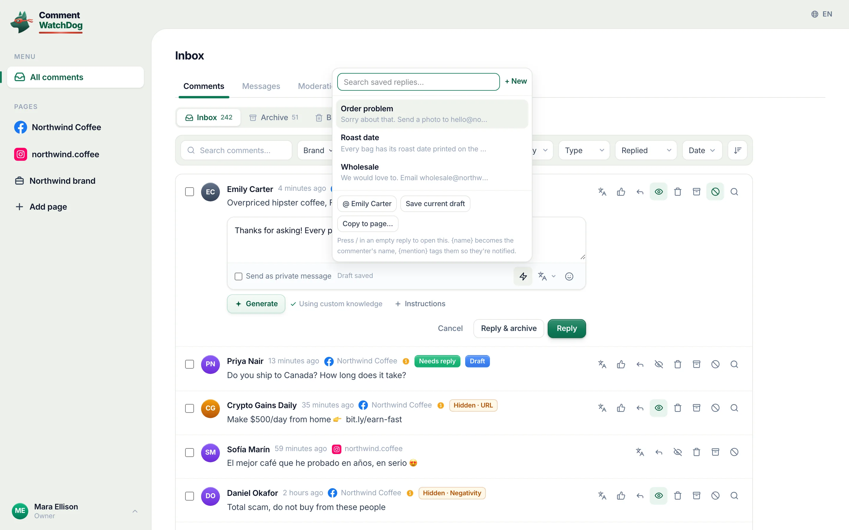Delete Priya Nair's comment
Screen dimensions: 849x530
tap(678, 364)
